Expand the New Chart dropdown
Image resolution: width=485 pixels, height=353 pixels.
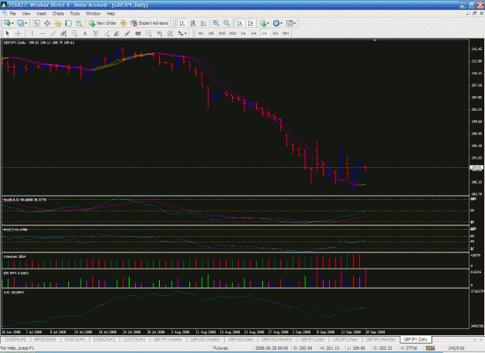point(12,23)
